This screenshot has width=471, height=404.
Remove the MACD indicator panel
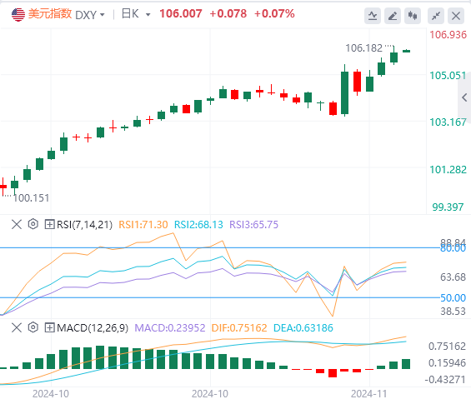click(17, 327)
